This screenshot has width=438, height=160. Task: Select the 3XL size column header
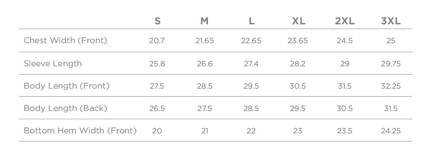tap(391, 21)
